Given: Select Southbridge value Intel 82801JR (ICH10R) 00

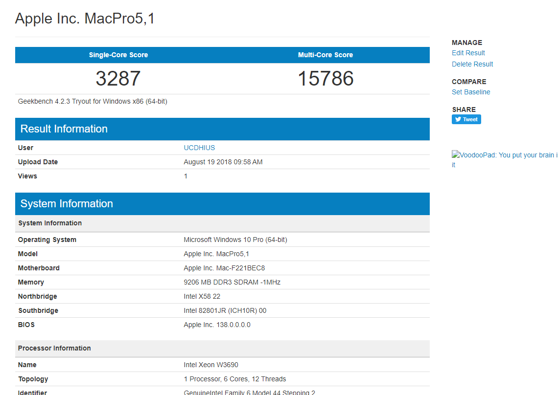Looking at the screenshot, I should (225, 311).
